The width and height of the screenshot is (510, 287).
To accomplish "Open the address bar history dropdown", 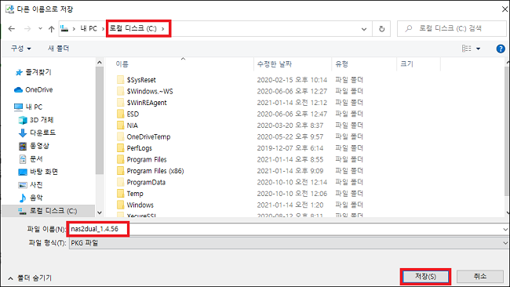I will point(364,29).
